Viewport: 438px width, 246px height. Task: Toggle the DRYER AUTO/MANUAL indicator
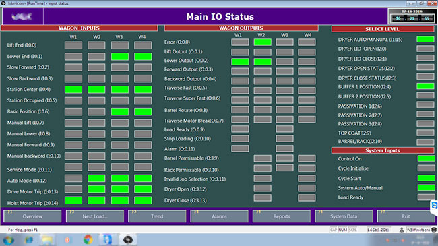click(425, 39)
